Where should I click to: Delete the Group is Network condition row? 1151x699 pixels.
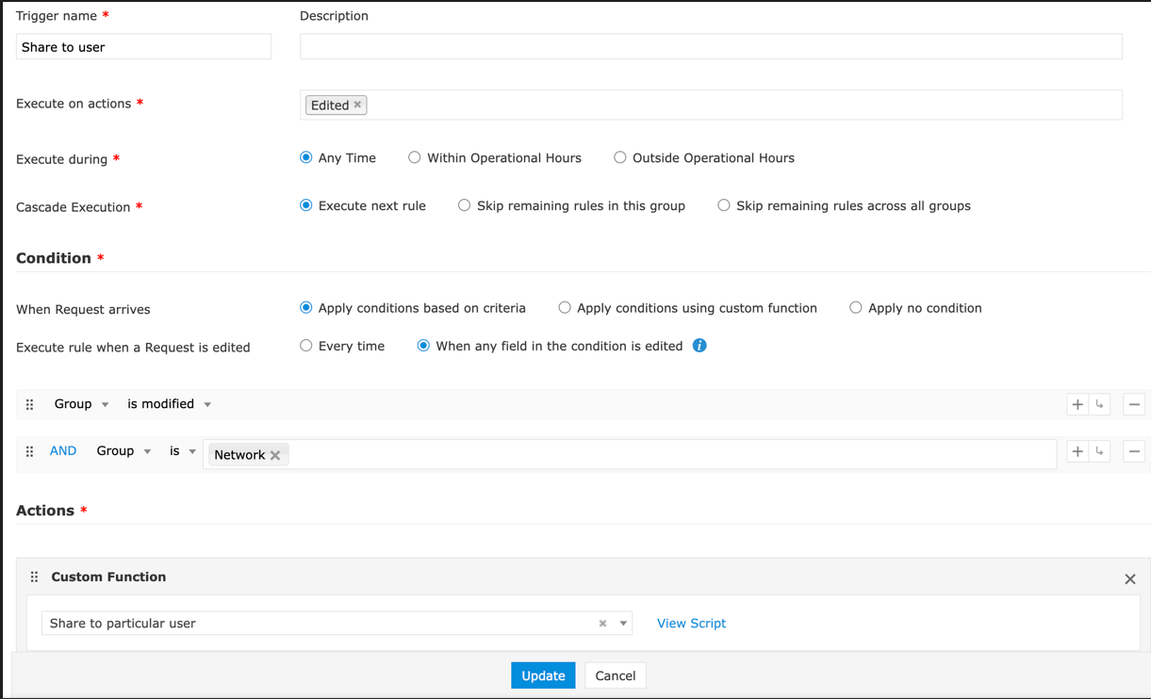1134,452
